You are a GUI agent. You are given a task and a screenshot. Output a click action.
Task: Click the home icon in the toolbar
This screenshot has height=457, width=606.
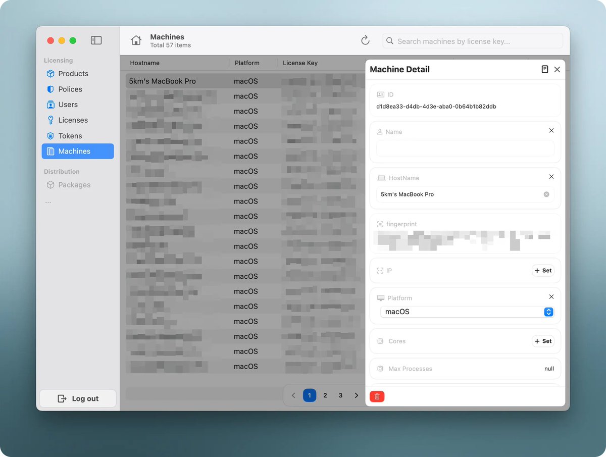(x=136, y=41)
